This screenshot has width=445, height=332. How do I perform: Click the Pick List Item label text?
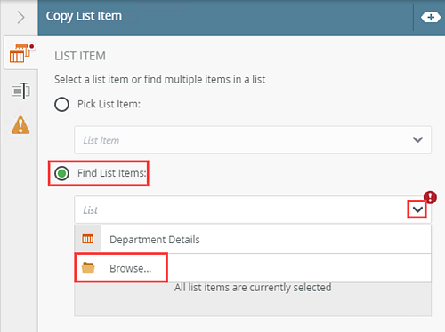(109, 104)
